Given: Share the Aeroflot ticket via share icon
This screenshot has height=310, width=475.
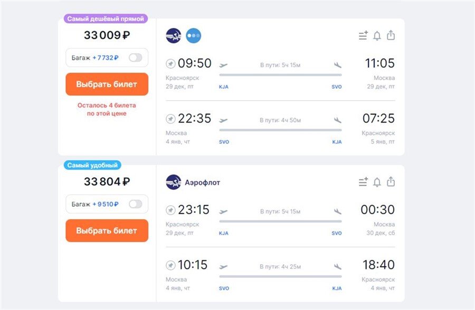Looking at the screenshot, I should pos(391,181).
